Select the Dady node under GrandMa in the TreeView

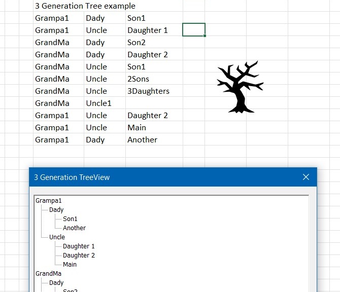click(x=56, y=283)
